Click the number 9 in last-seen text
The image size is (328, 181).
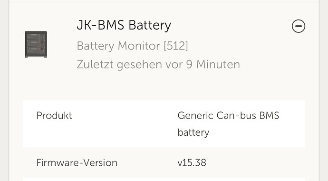click(x=189, y=64)
